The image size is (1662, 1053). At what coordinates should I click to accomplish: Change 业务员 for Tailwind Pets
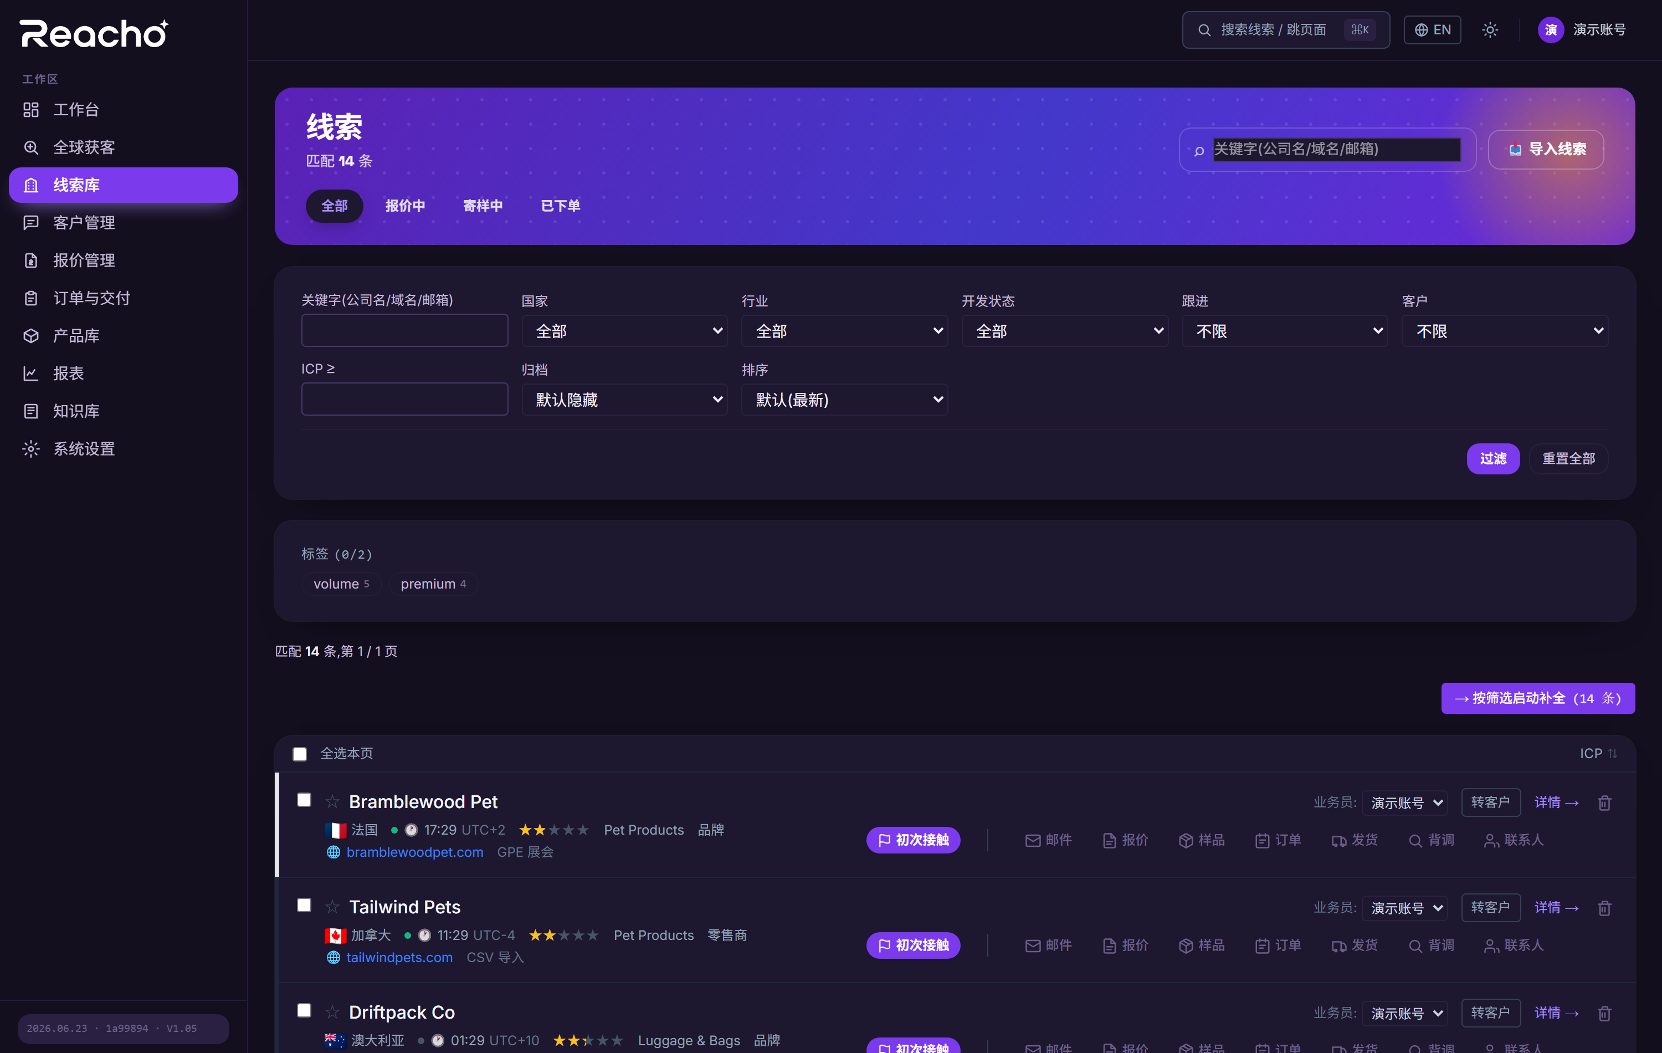pyautogui.click(x=1404, y=908)
